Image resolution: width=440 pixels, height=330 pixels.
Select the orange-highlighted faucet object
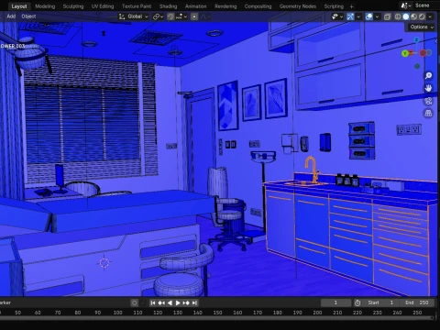(312, 170)
